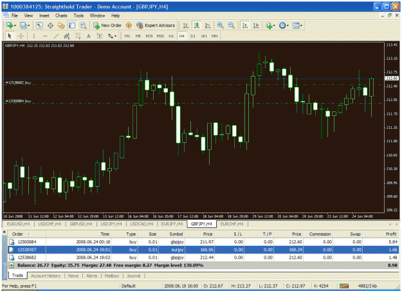
Task: Select the Text 'A' tool
Action: pyautogui.click(x=89, y=36)
